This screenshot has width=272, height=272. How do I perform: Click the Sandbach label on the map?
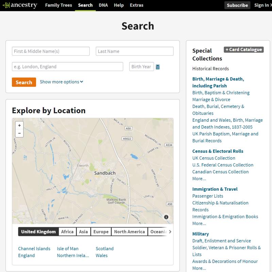coord(105,173)
